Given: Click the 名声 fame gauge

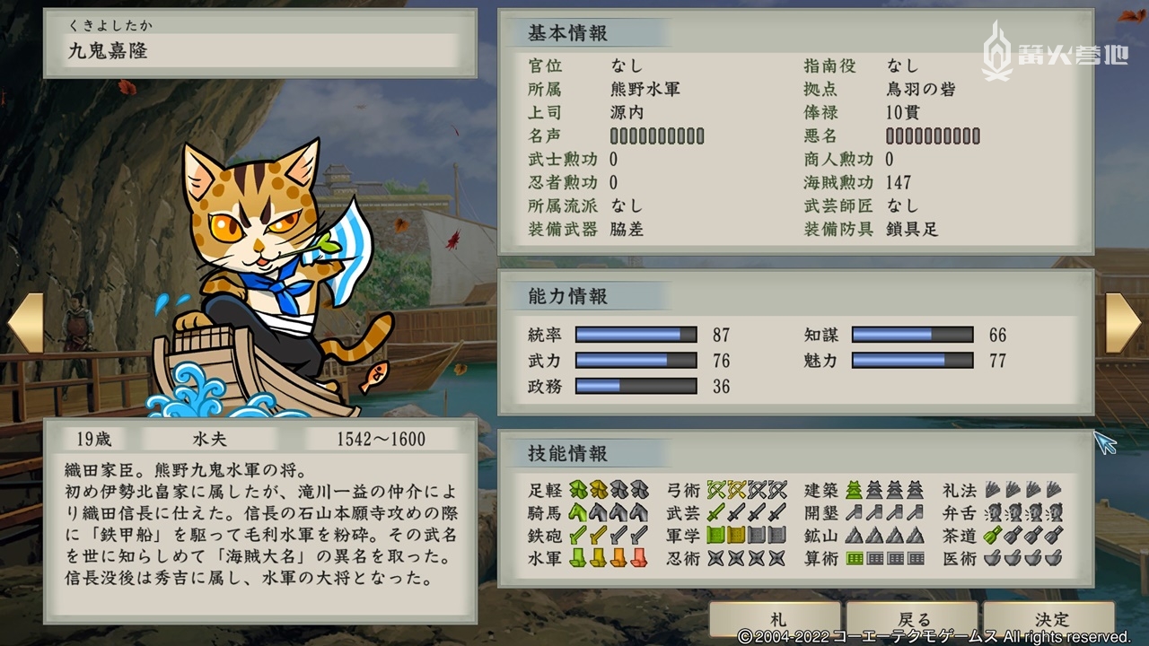Looking at the screenshot, I should tap(657, 136).
